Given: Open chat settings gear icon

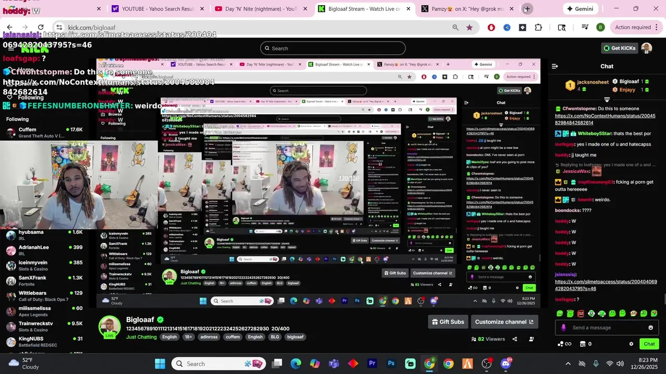Looking at the screenshot, I should 631,344.
